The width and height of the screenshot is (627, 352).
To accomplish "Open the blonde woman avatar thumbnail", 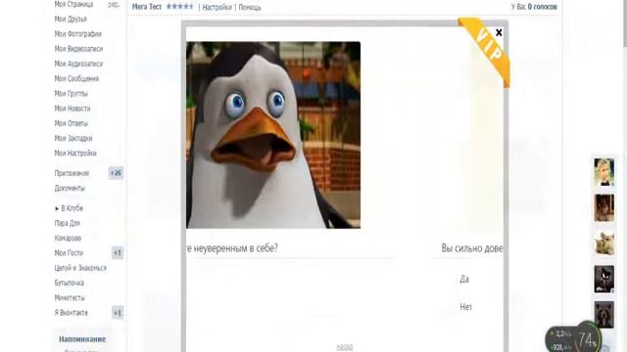I will [x=603, y=172].
